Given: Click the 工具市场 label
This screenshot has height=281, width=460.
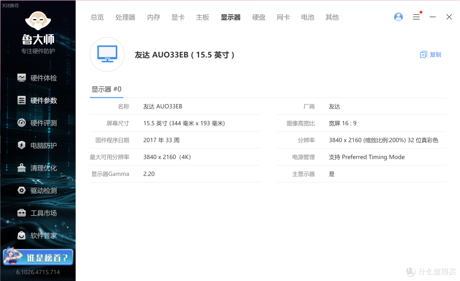Looking at the screenshot, I should (43, 213).
